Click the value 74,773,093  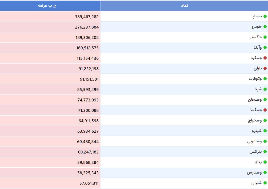pyautogui.click(x=88, y=100)
